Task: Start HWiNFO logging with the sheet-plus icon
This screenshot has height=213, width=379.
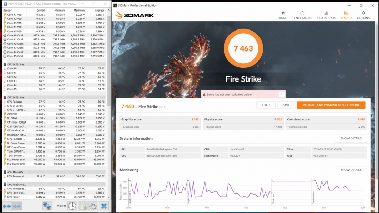Action: click(83, 206)
